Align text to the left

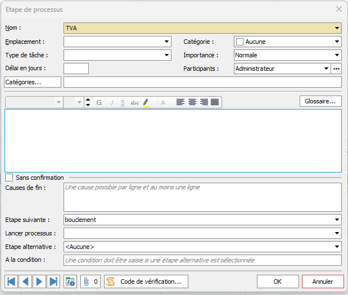coord(180,102)
